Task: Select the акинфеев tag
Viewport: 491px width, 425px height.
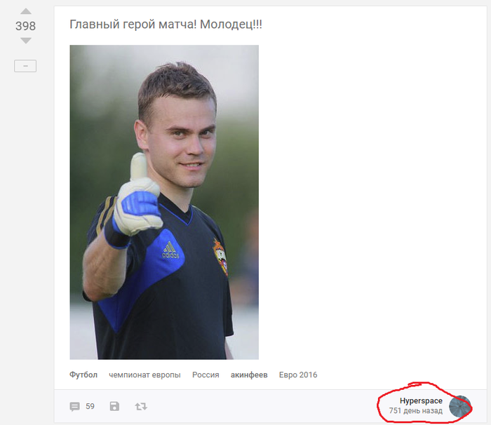Action: coord(249,375)
